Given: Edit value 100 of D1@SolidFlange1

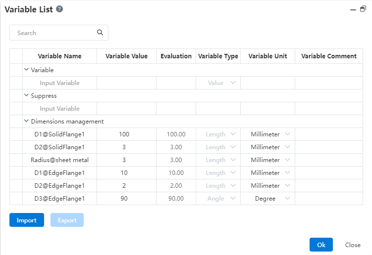Looking at the screenshot, I should [126, 134].
